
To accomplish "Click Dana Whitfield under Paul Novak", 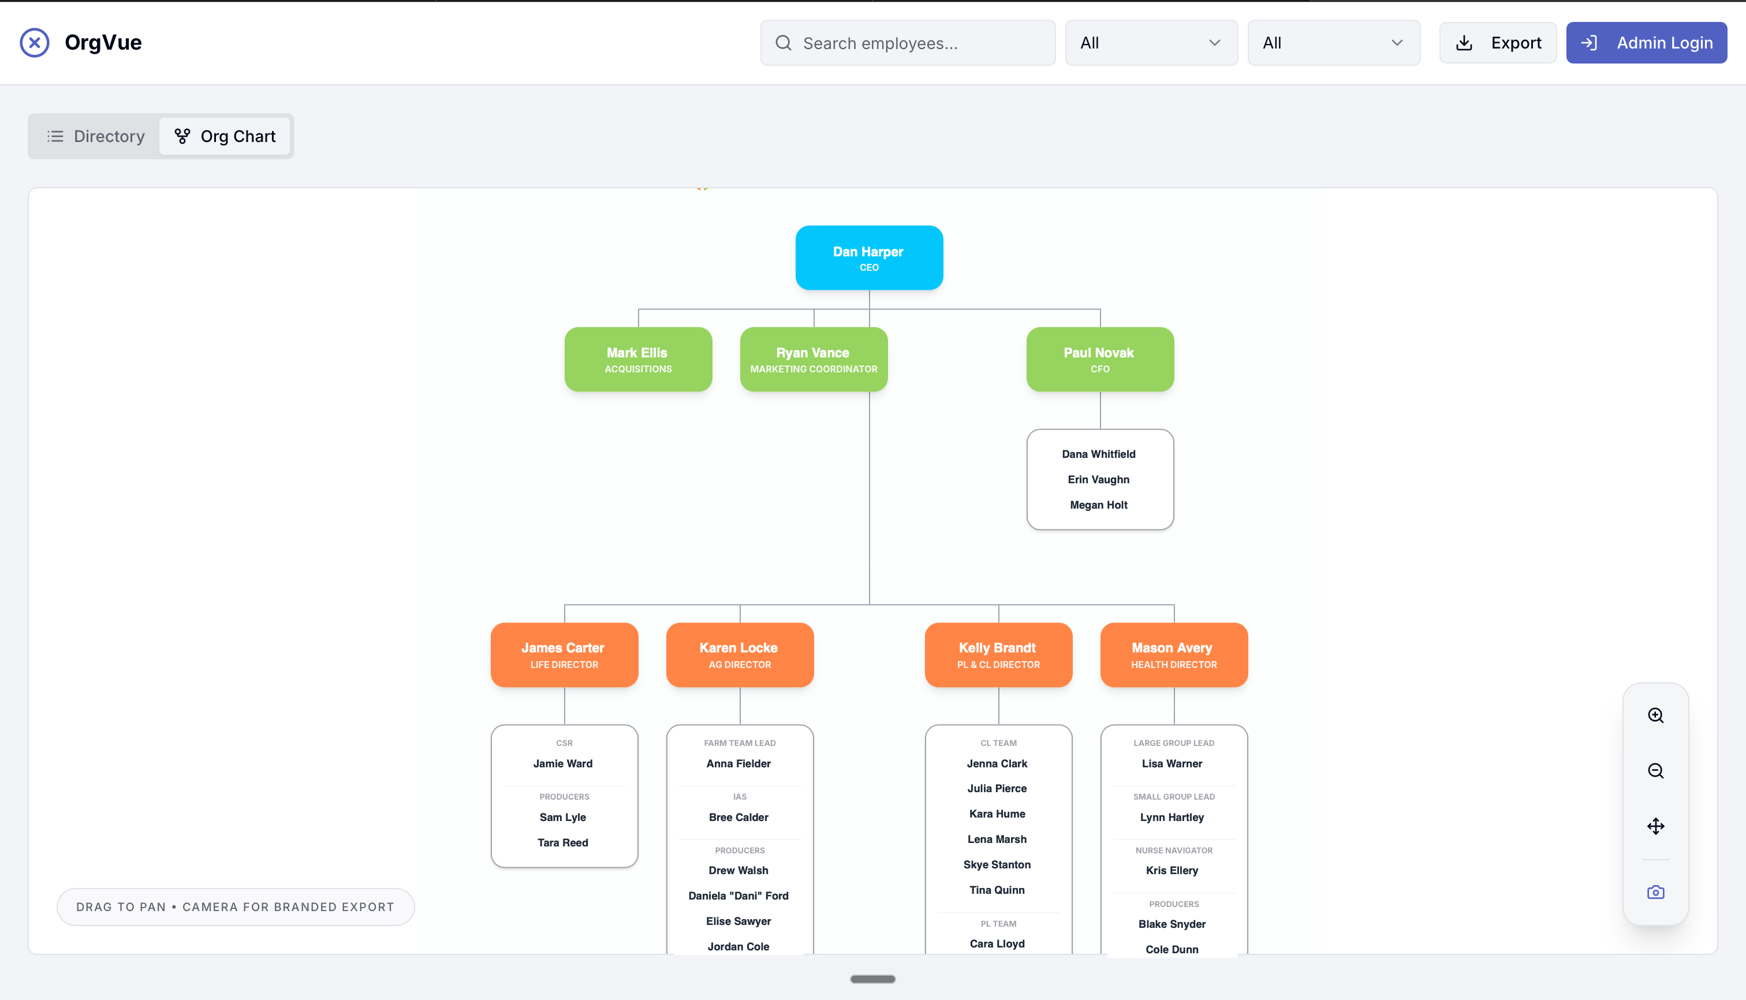I will tap(1098, 454).
